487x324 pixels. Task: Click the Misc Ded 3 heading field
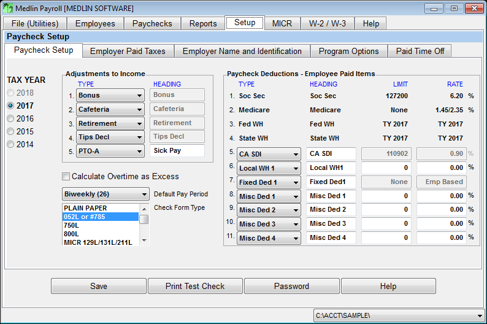click(331, 223)
